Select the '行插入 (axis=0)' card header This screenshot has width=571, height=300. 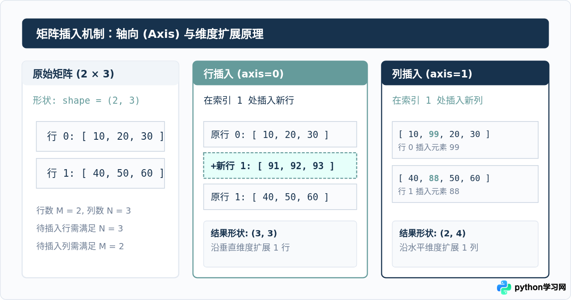pos(280,73)
